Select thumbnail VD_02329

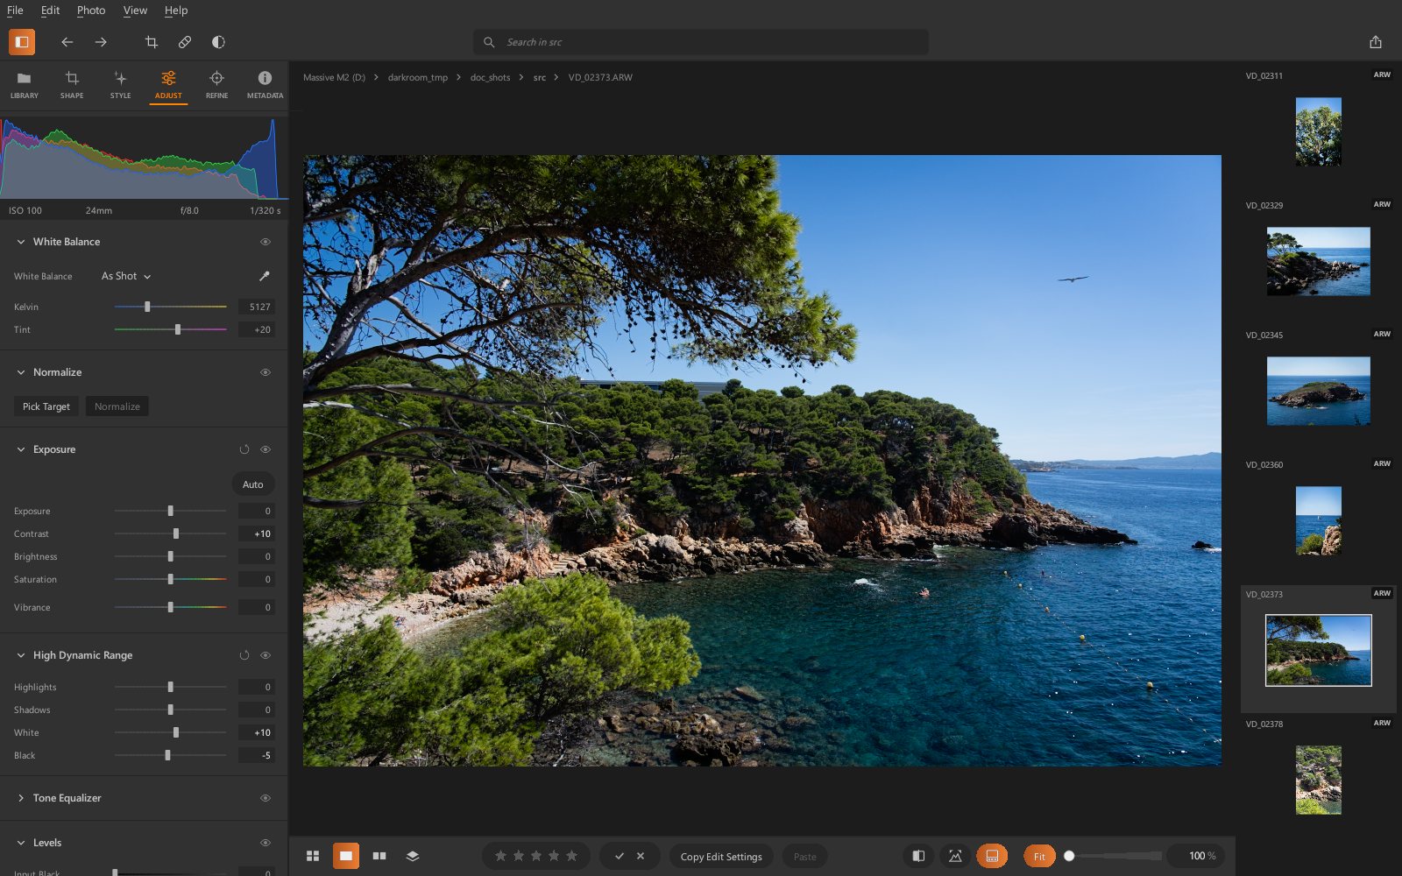click(1318, 261)
